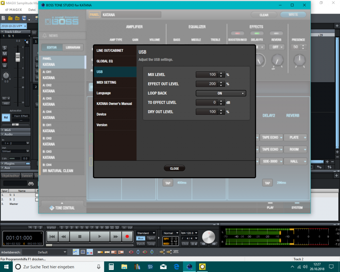Toggle the metronome Click button
The image size is (340, 272).
pyautogui.click(x=185, y=244)
